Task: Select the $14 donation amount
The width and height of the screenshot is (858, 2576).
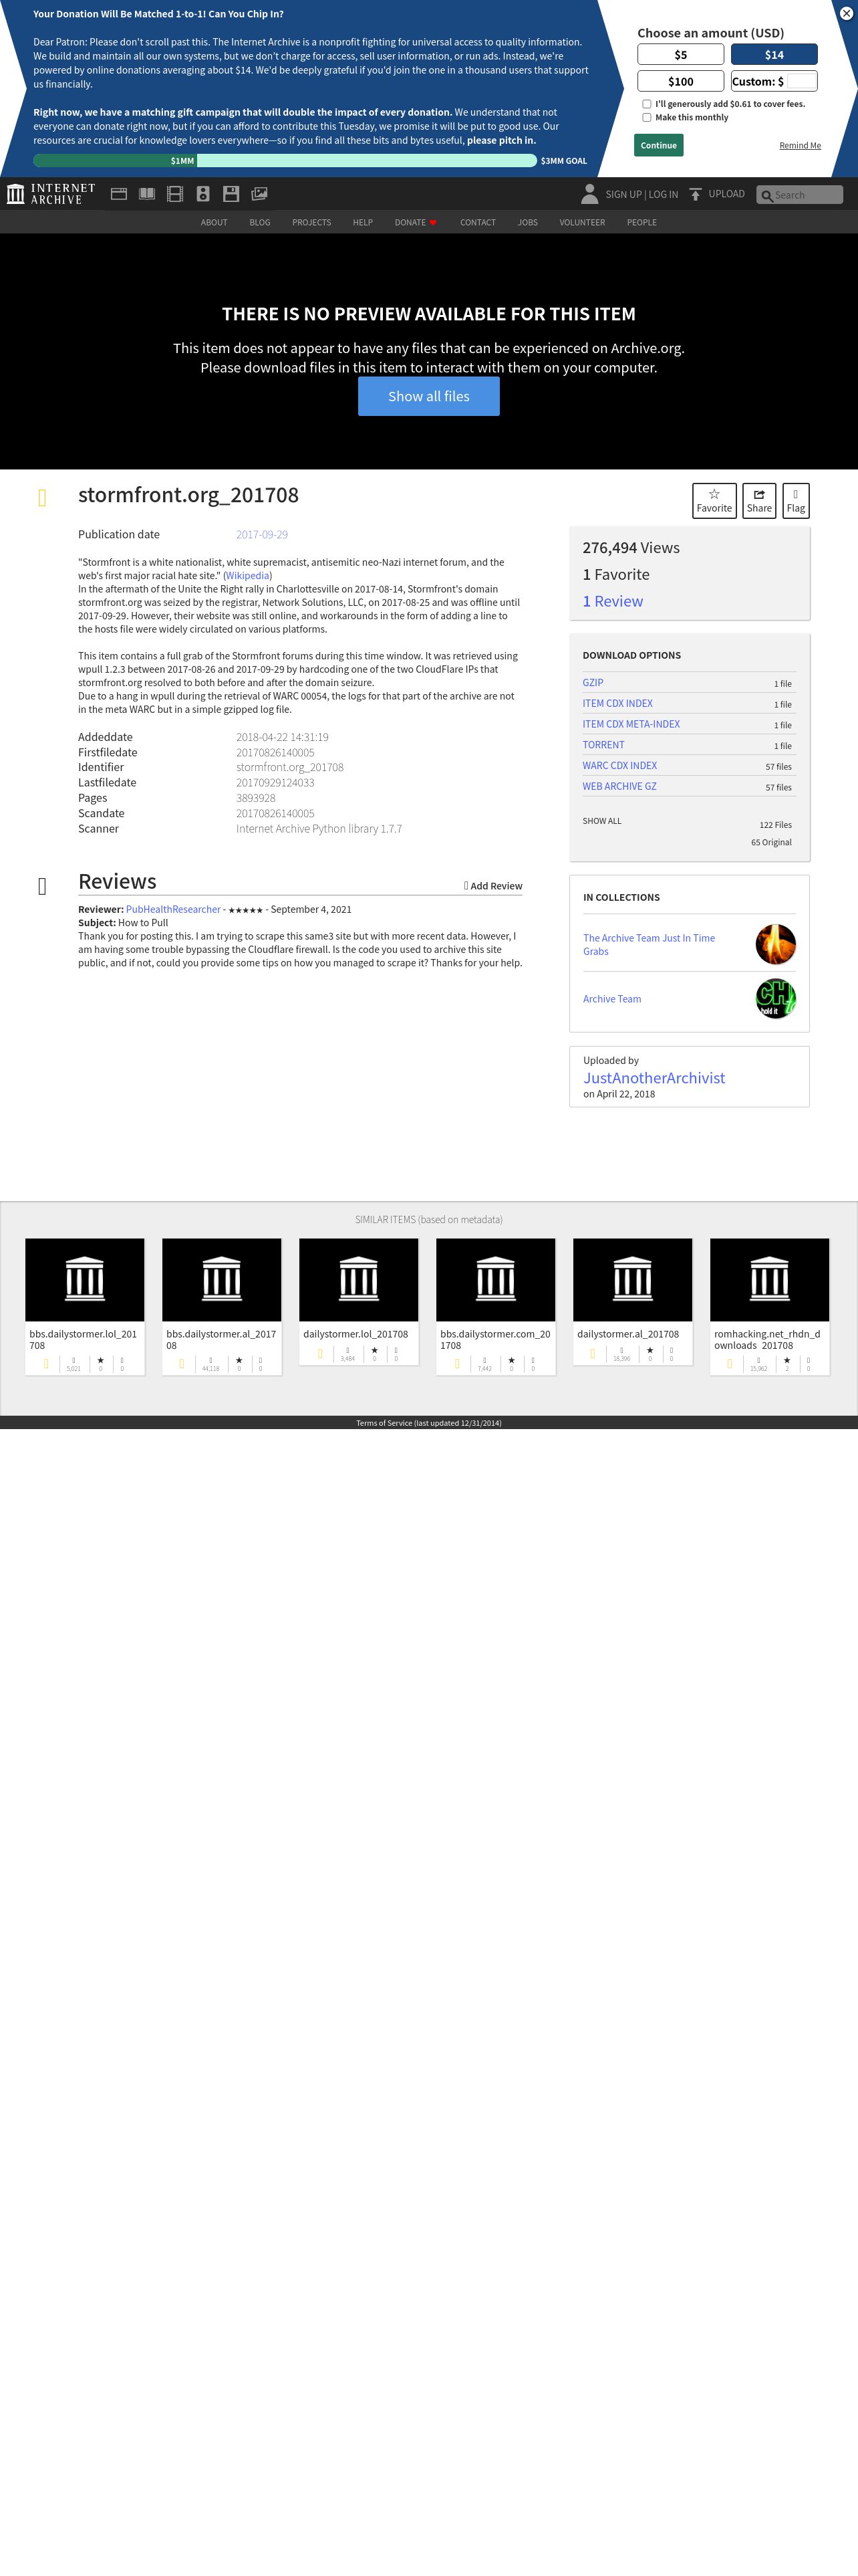Action: pyautogui.click(x=774, y=55)
